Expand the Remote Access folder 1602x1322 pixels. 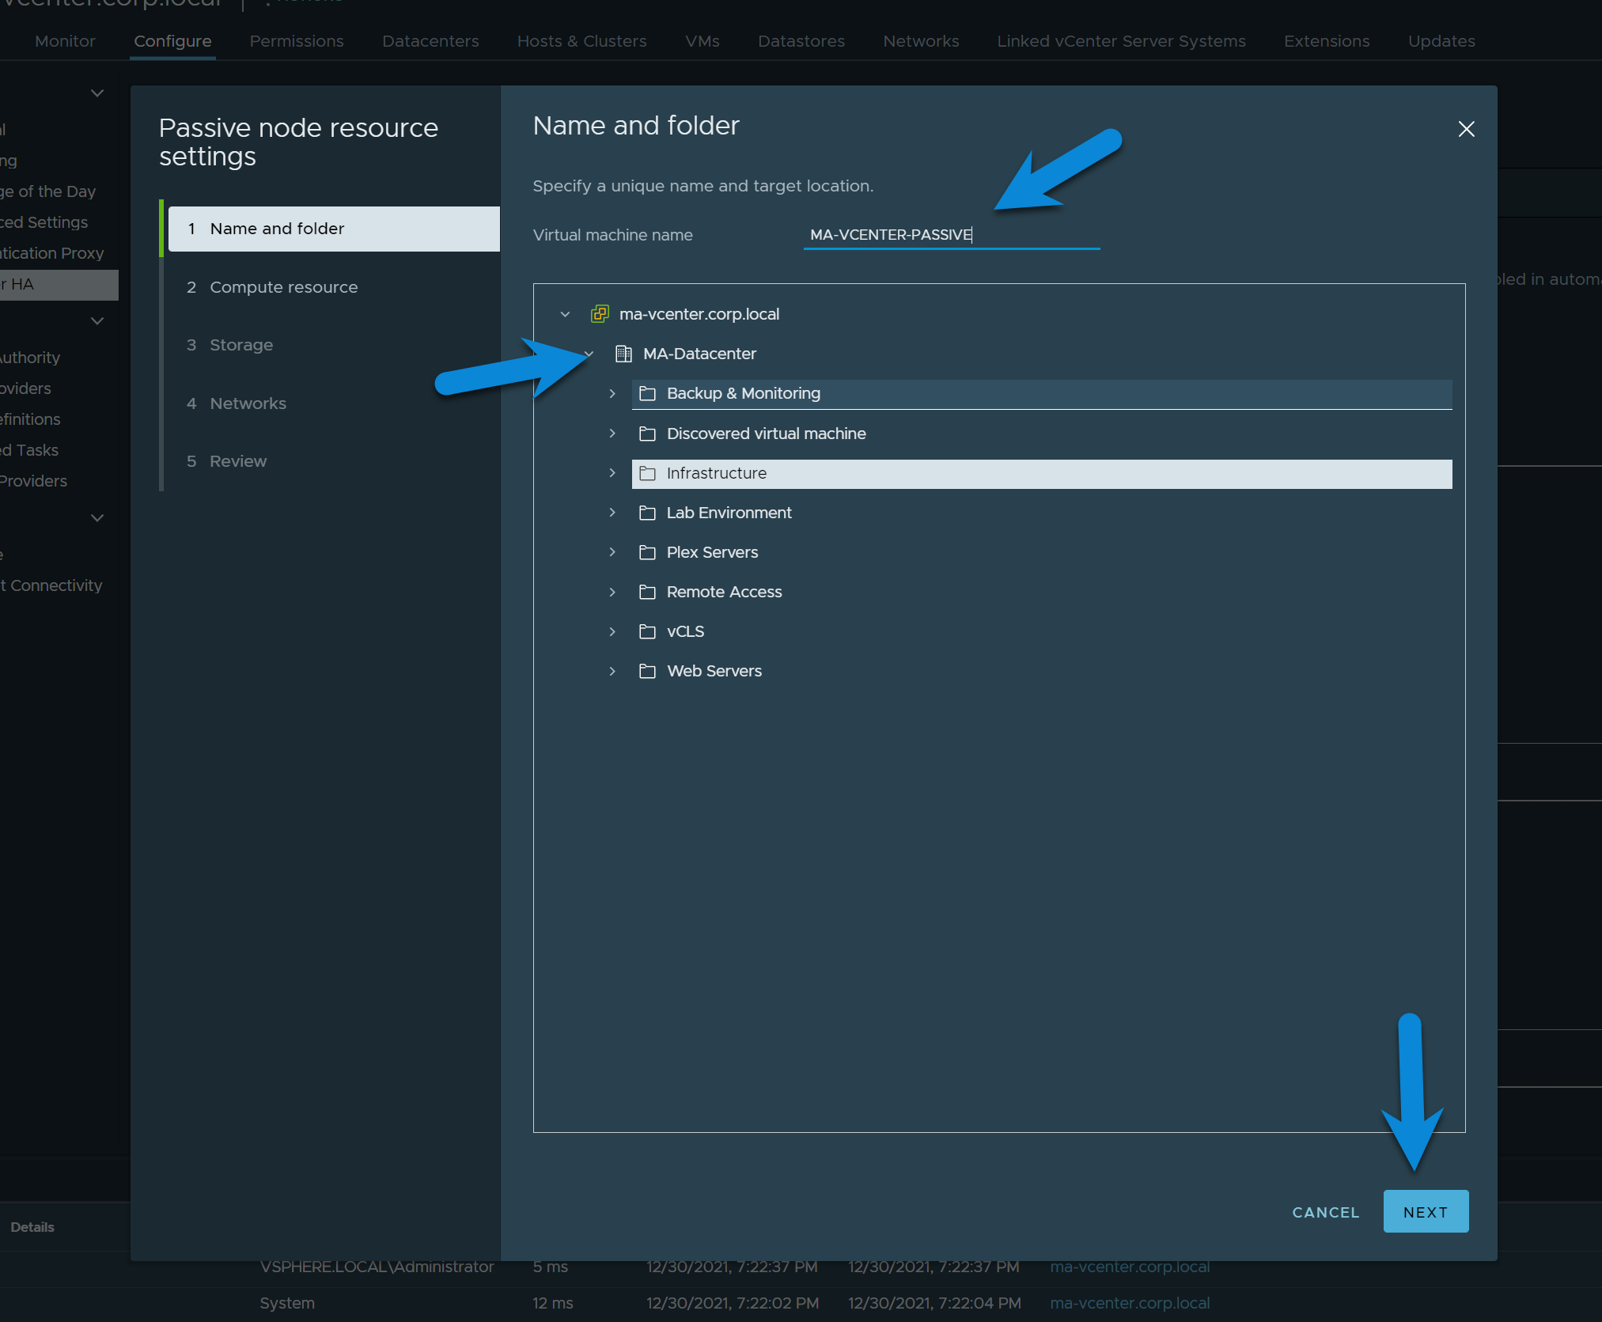612,592
